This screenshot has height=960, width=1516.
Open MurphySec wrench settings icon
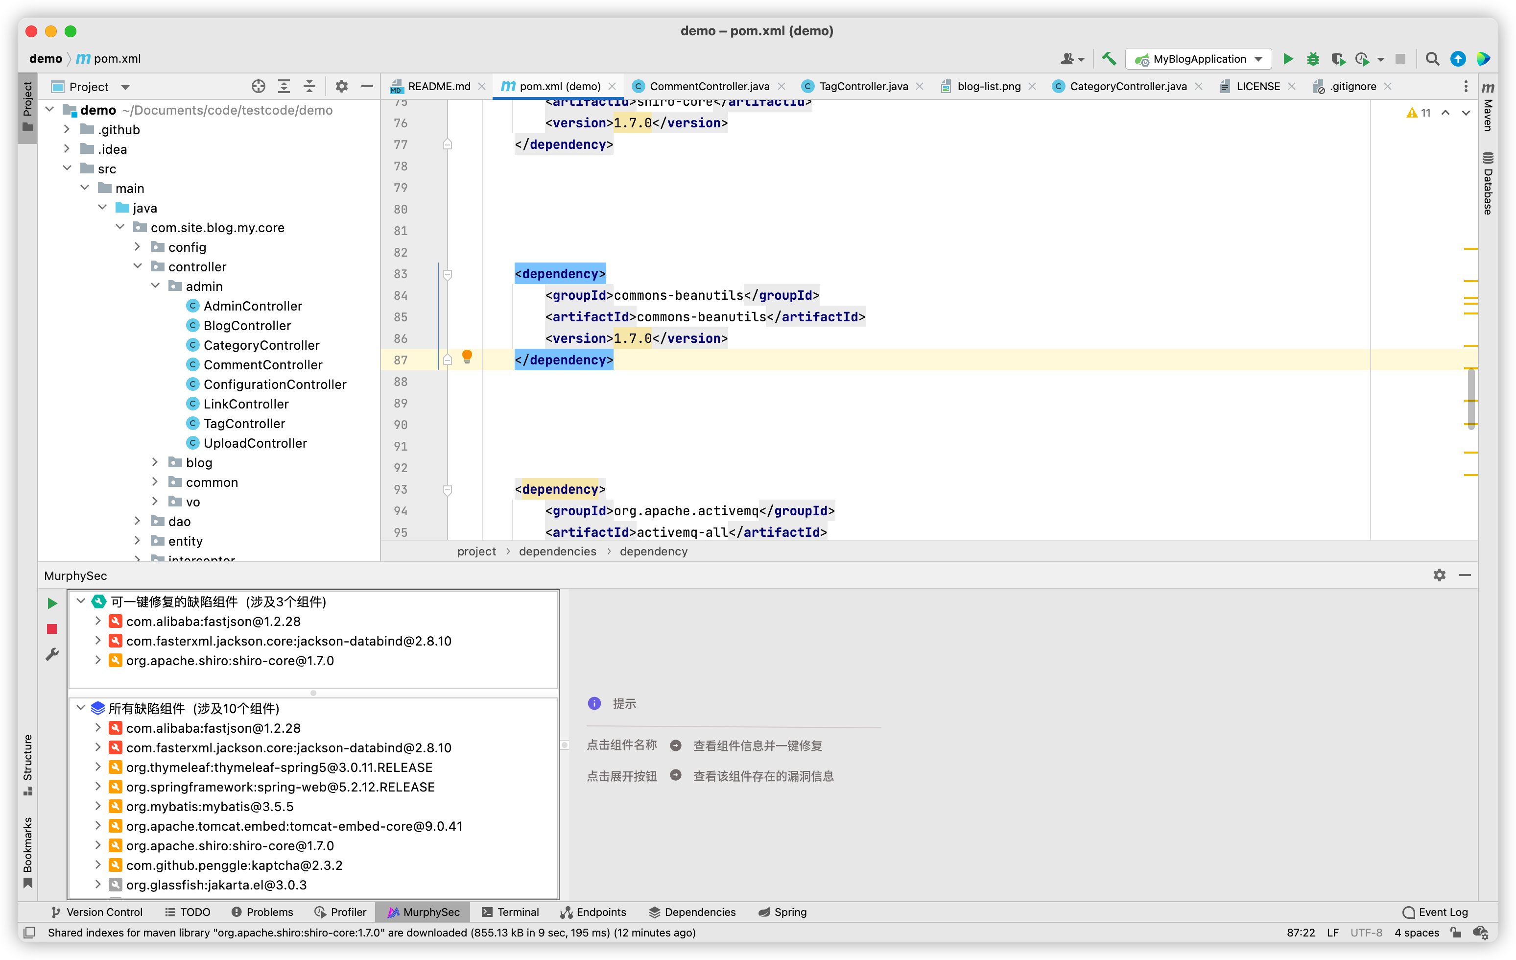coord(52,654)
